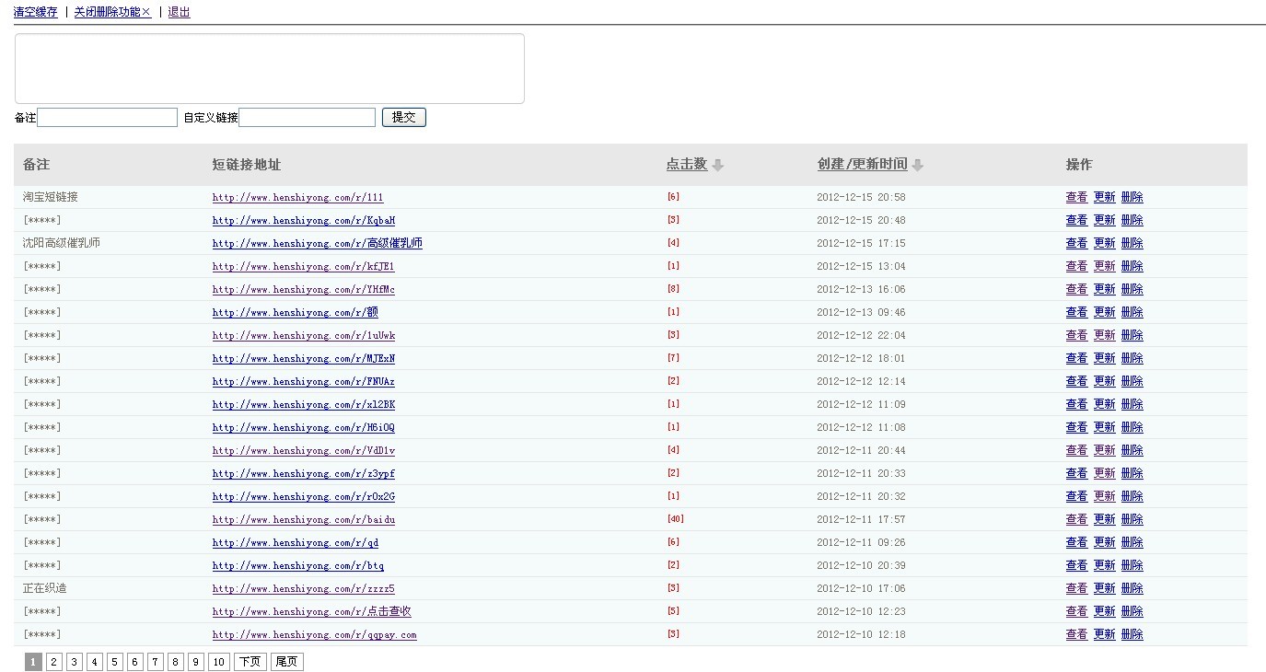1266x672 pixels.
Task: Select 淘宝短链接 remark text
Action: (x=51, y=197)
